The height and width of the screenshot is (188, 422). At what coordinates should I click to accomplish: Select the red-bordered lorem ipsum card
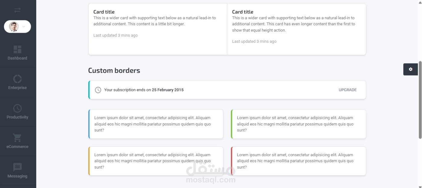(x=298, y=161)
